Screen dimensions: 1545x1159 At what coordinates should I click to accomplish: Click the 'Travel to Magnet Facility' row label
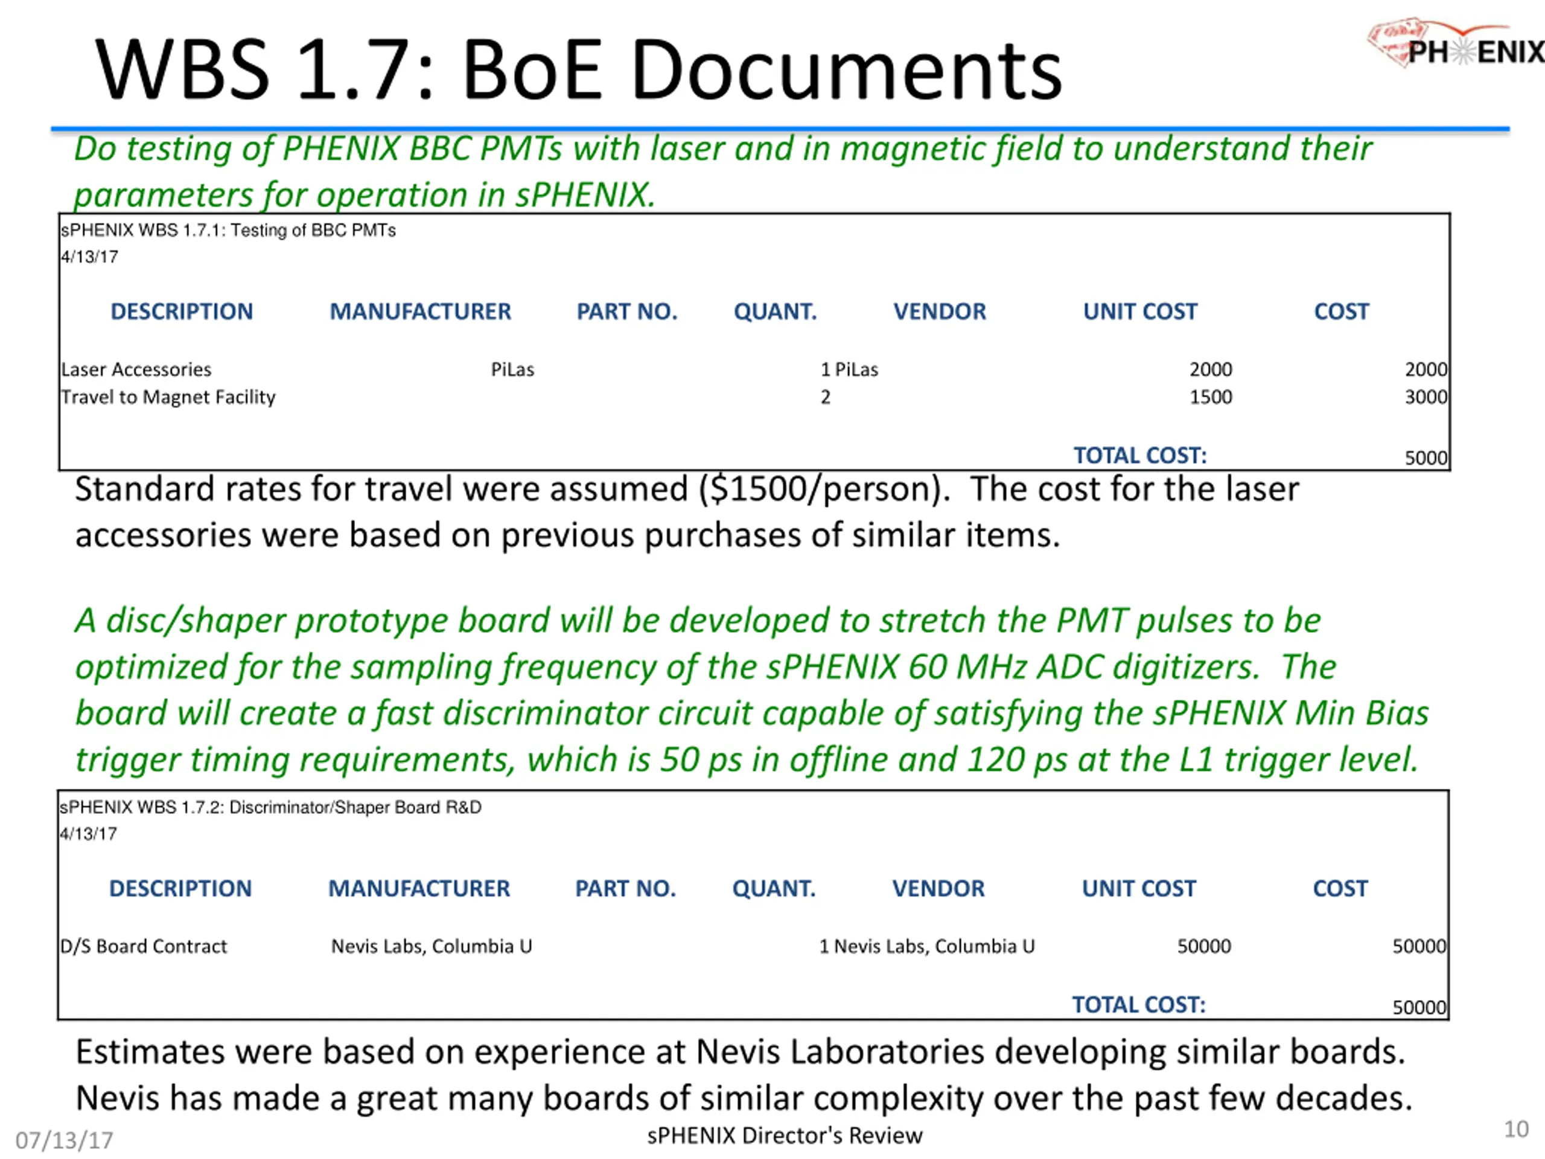click(168, 398)
